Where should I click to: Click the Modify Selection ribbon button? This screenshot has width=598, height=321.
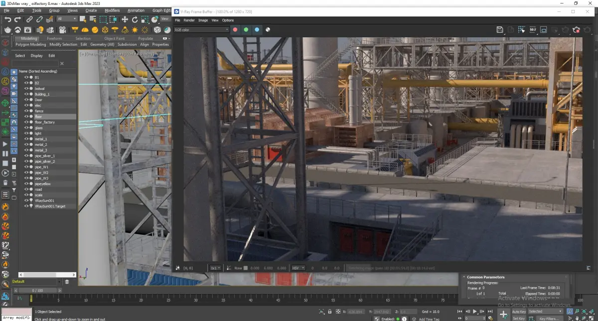tap(63, 44)
